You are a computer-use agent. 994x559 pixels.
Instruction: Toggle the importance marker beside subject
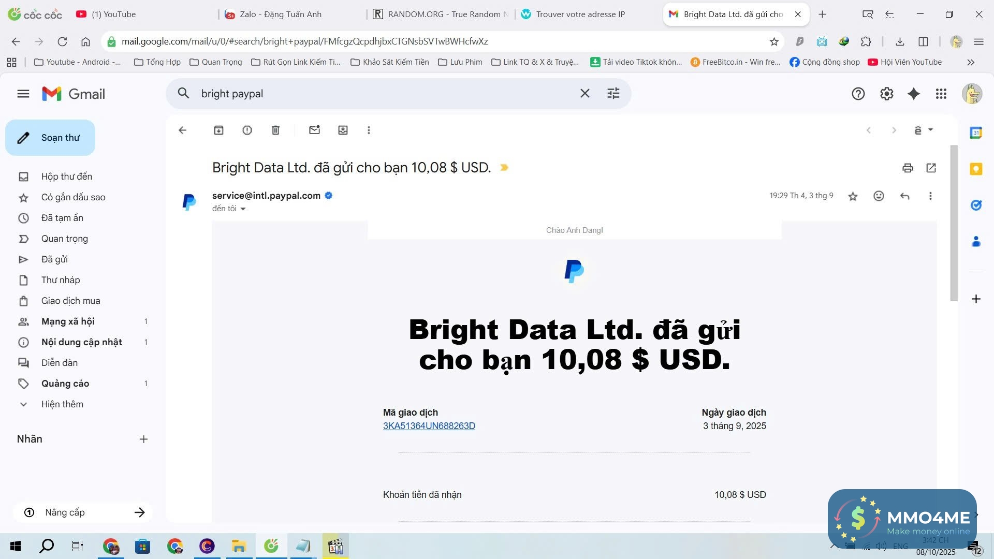pos(504,168)
